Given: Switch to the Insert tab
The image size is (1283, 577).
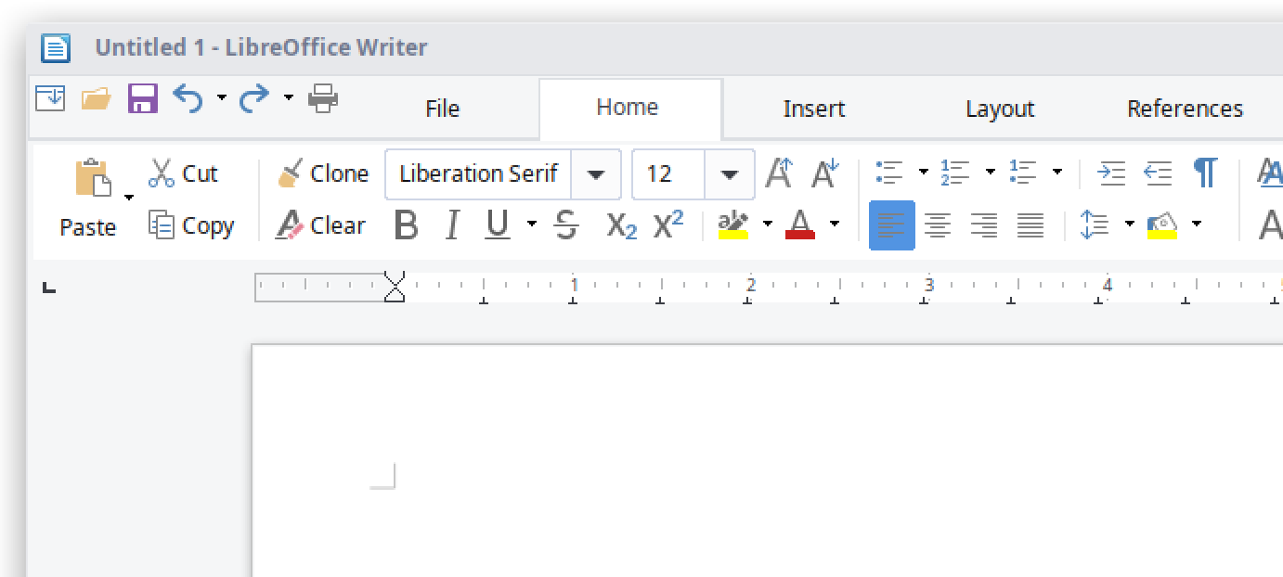Looking at the screenshot, I should pyautogui.click(x=813, y=109).
